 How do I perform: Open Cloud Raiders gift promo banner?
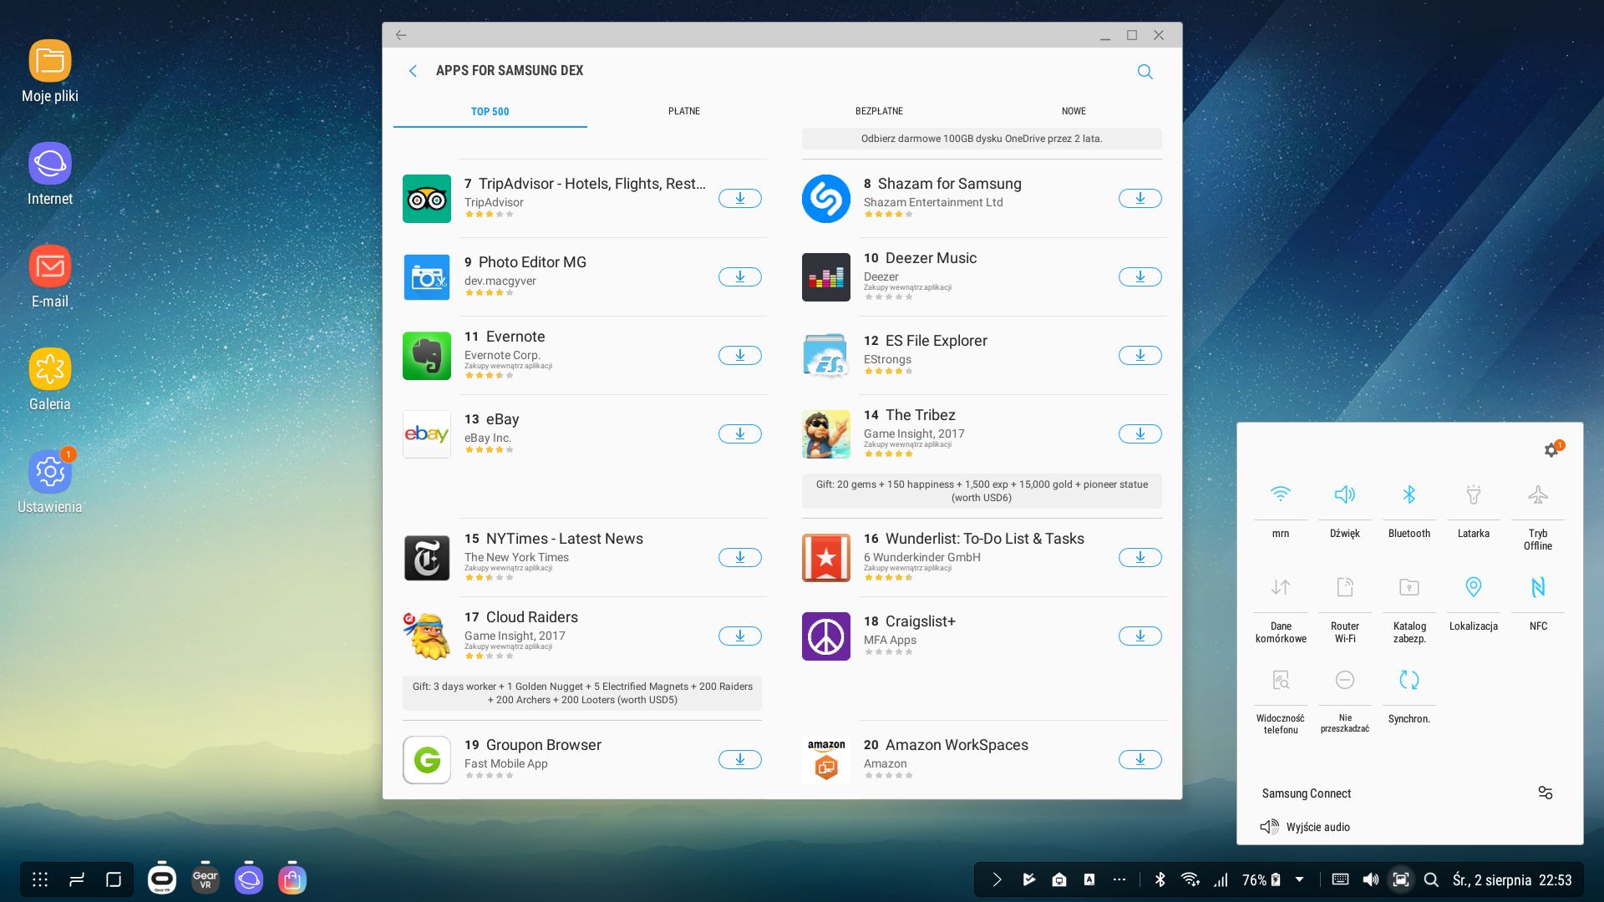click(582, 693)
